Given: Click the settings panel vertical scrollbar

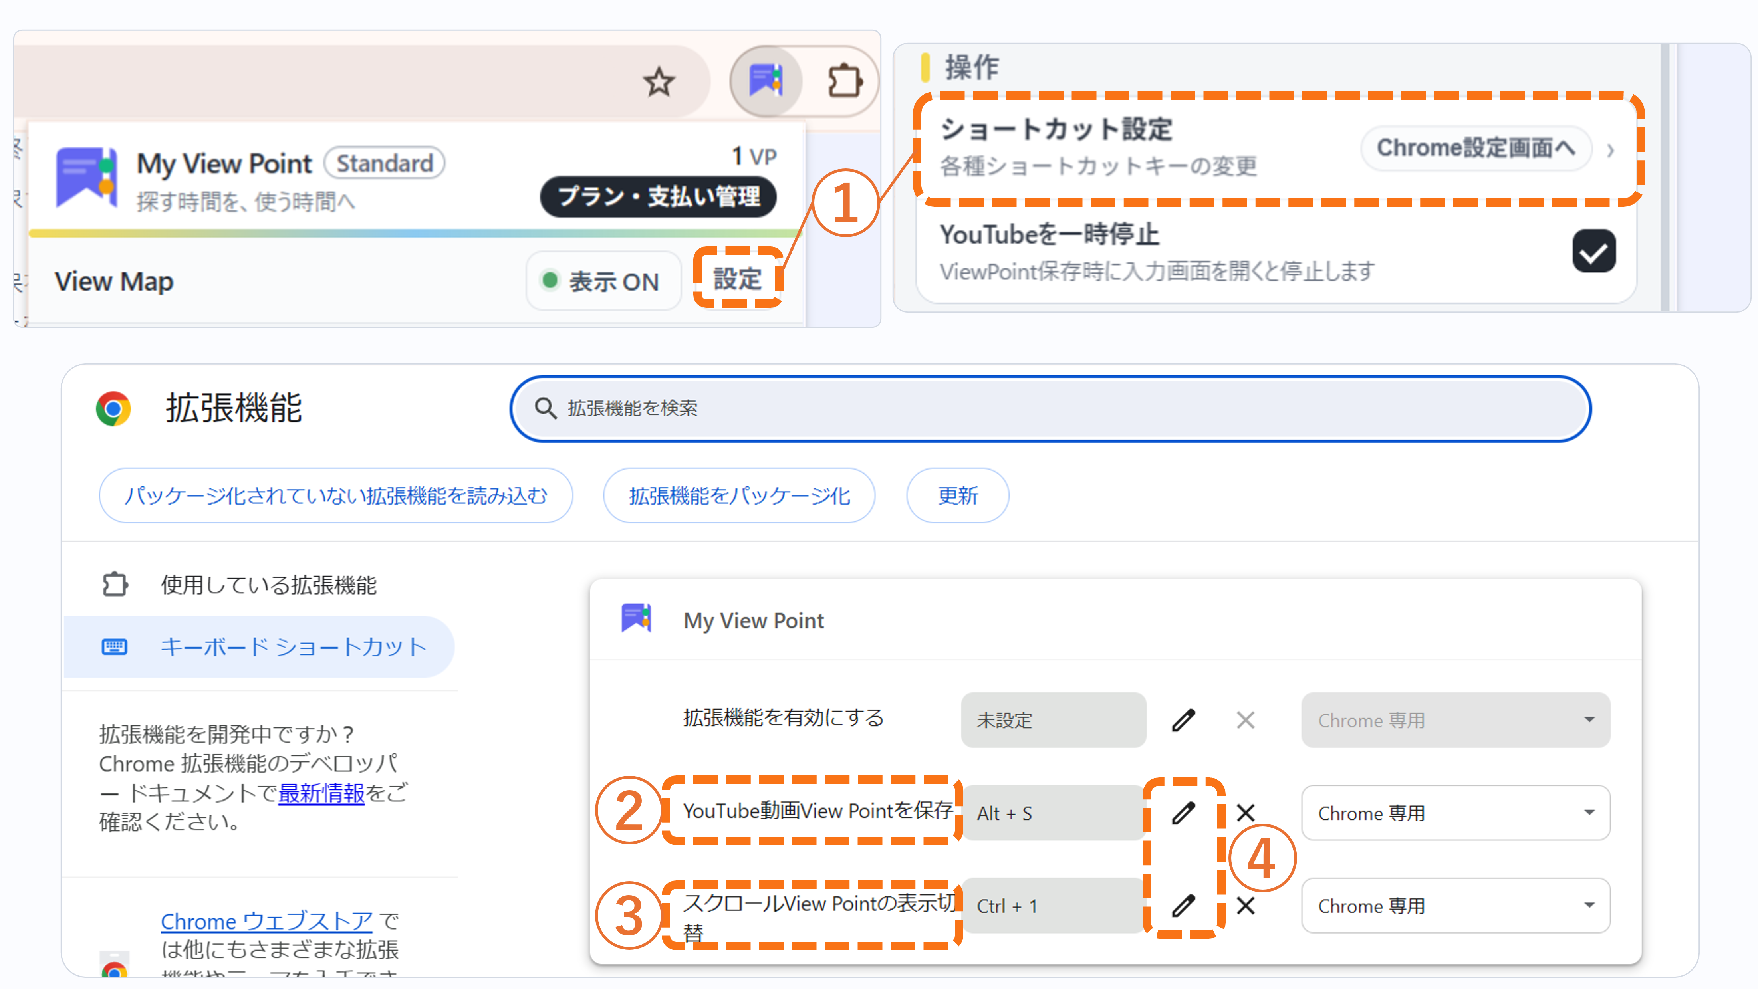Looking at the screenshot, I should pos(1665,177).
